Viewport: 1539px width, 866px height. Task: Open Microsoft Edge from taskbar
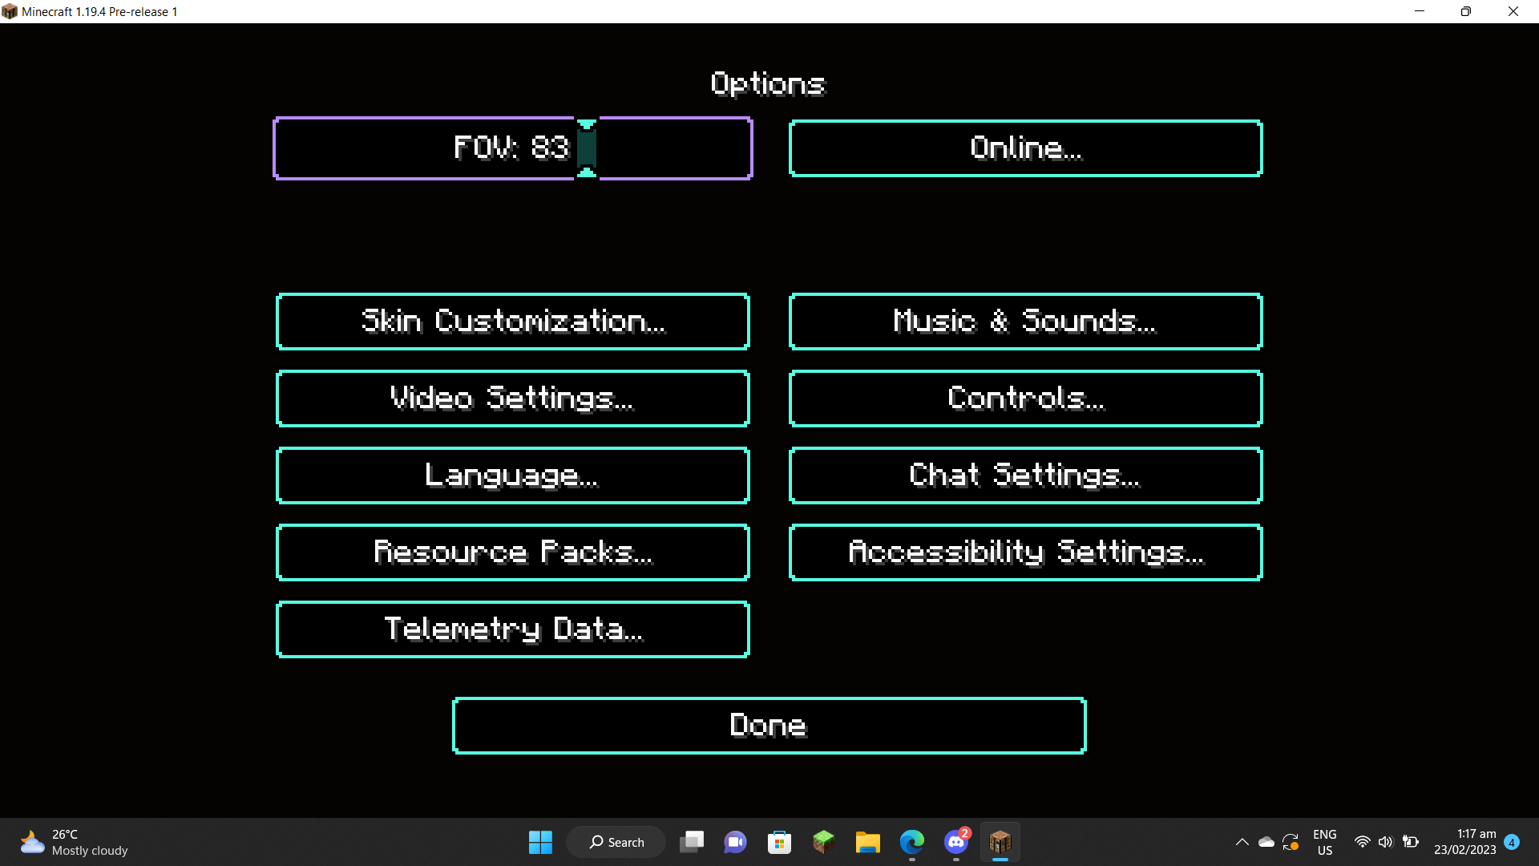911,842
